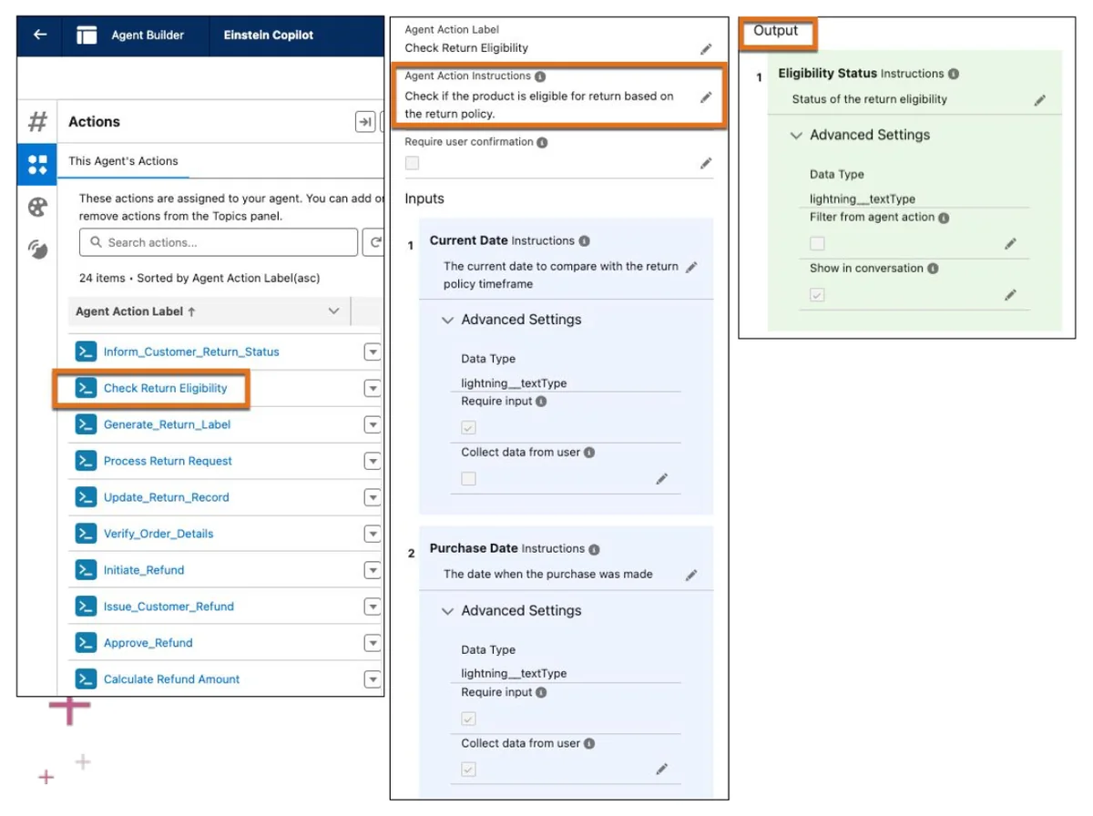This screenshot has height=816, width=1093.
Task: Open the Generate_Return_Label action link
Action: point(167,424)
